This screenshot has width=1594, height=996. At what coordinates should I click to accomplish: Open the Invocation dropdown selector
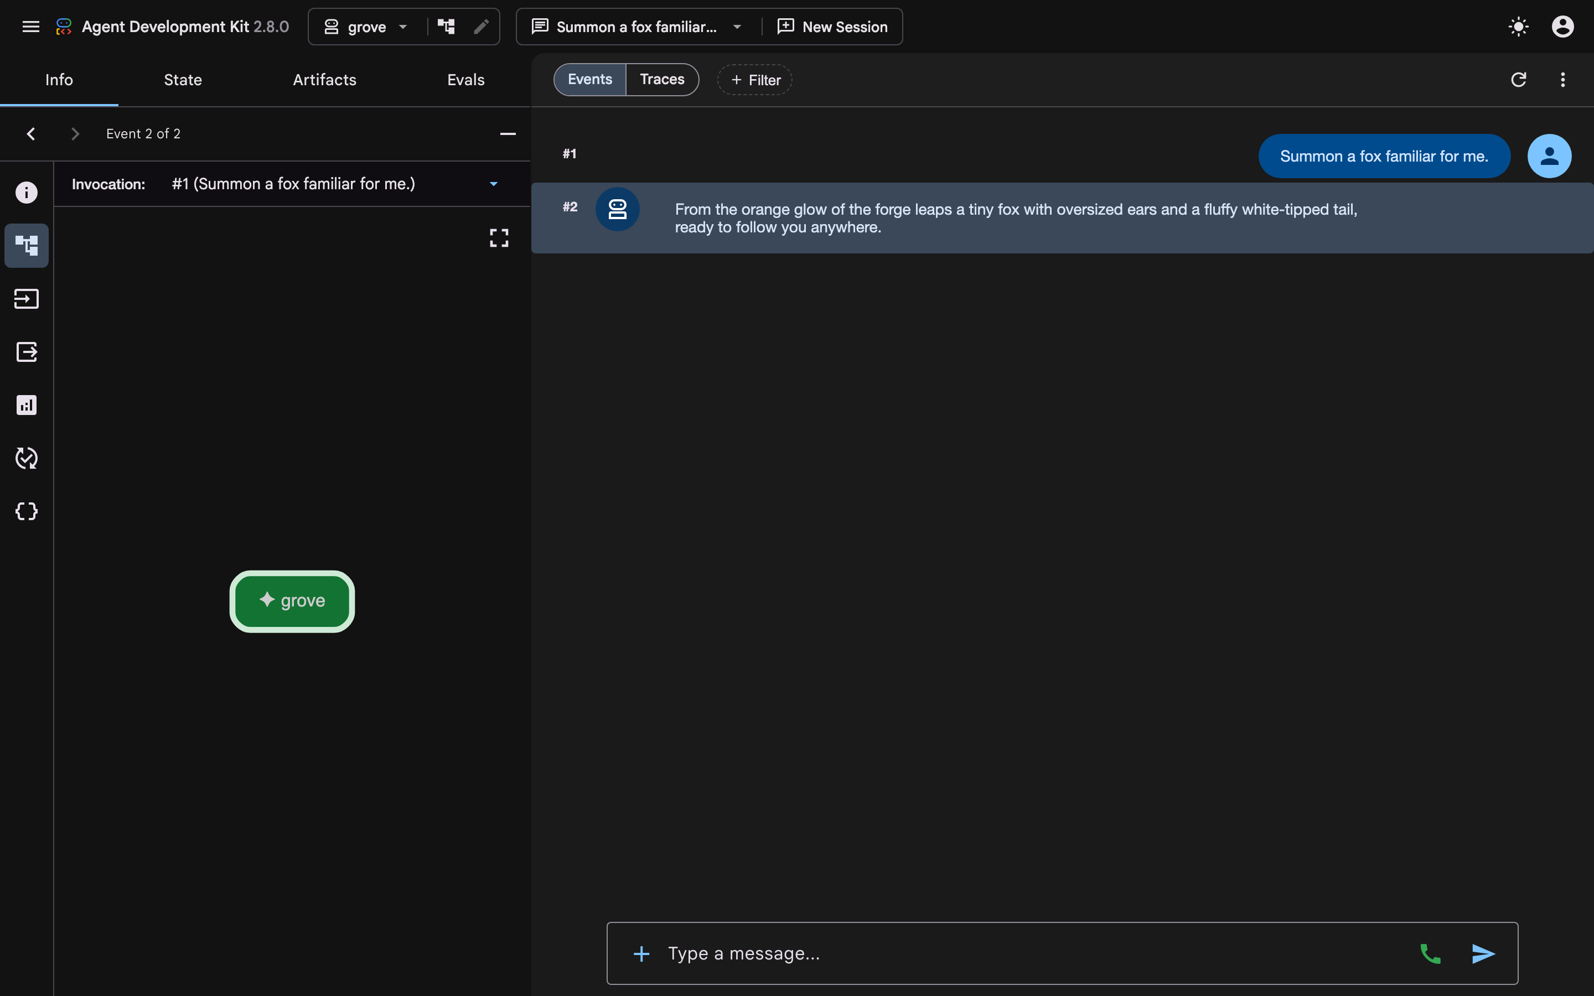(x=335, y=184)
